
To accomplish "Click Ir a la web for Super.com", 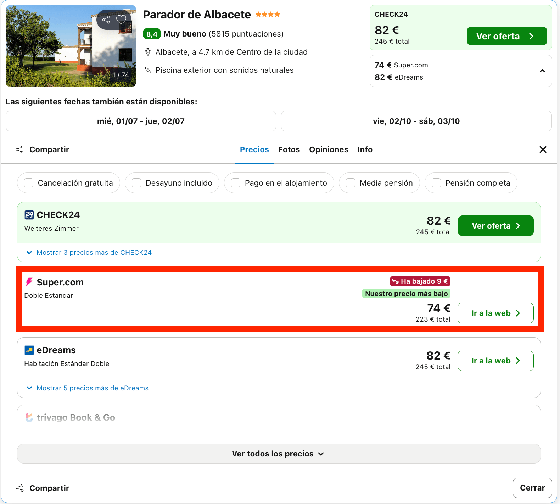I will [495, 313].
